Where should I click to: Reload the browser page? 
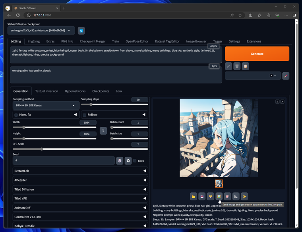click(x=18, y=15)
